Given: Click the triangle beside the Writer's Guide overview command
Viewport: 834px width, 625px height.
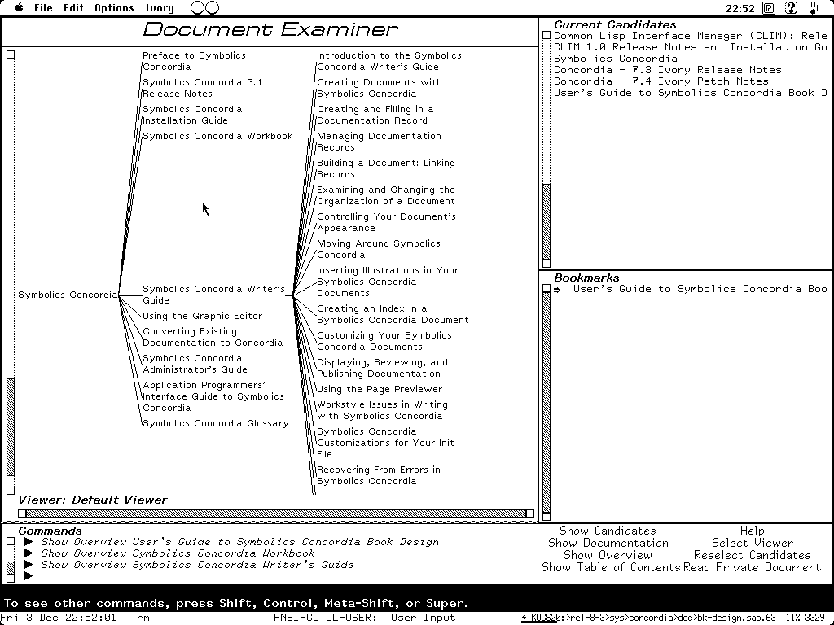Looking at the screenshot, I should coord(29,565).
